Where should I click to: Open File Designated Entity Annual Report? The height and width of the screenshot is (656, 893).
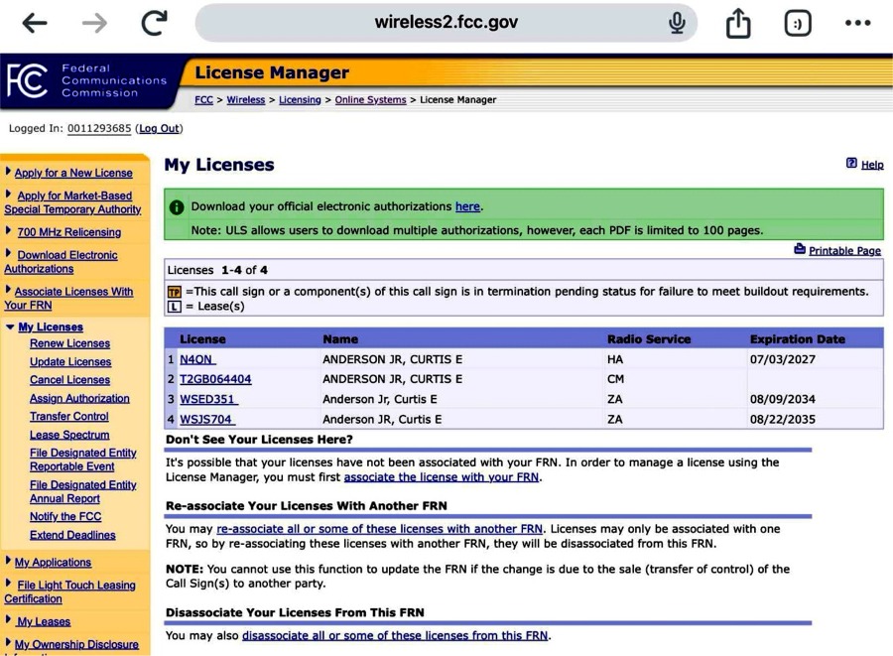pos(83,491)
